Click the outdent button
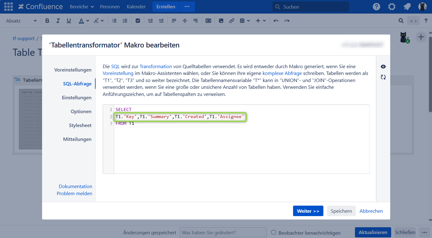Viewport: 432px width, 238px height. point(150,21)
